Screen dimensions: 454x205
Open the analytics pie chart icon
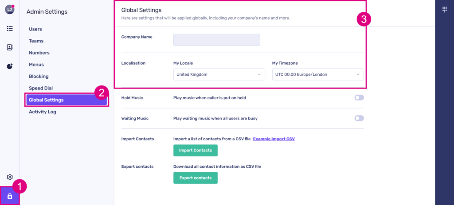pyautogui.click(x=9, y=66)
